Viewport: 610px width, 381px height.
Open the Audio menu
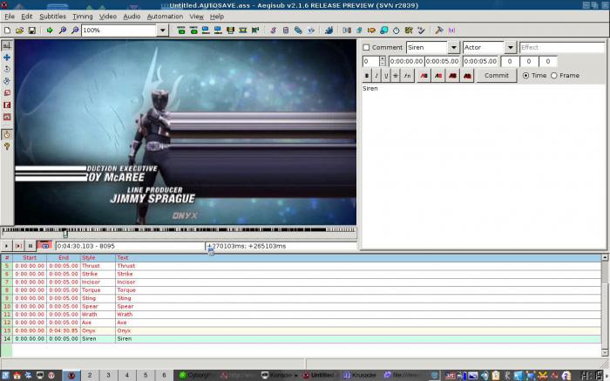click(132, 17)
